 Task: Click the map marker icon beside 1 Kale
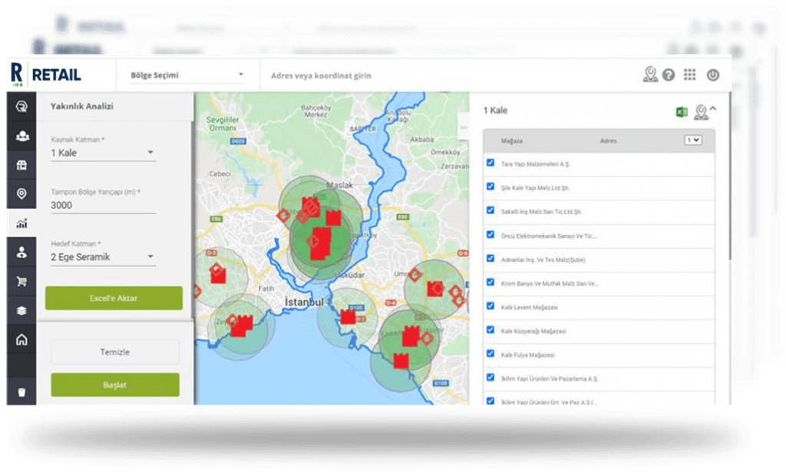pos(701,112)
